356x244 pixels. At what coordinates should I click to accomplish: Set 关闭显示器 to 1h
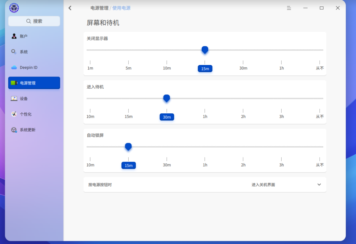tap(281, 68)
